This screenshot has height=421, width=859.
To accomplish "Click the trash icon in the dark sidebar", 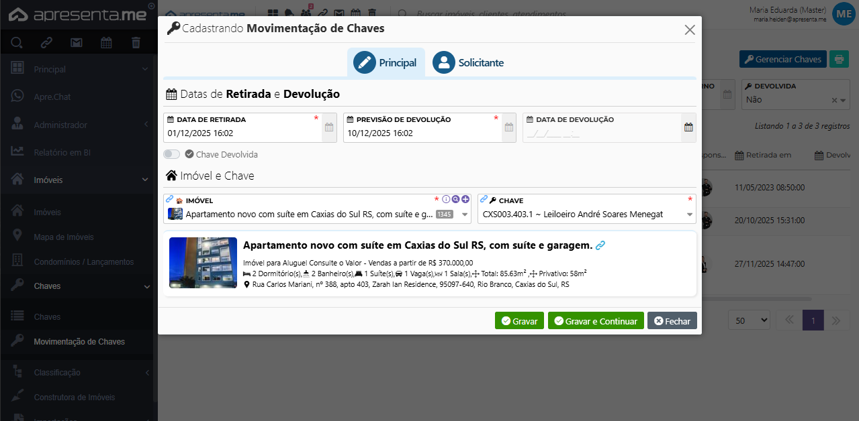I will point(136,43).
